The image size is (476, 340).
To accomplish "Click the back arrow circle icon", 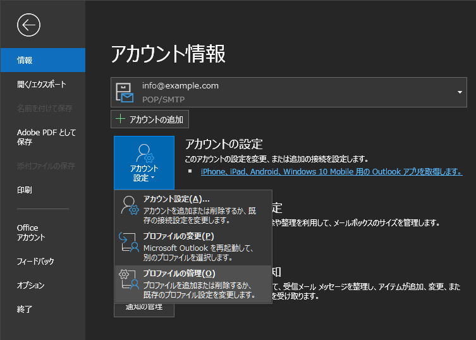I will pos(29,25).
